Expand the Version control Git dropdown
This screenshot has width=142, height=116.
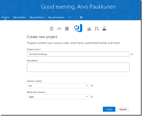click(58, 86)
